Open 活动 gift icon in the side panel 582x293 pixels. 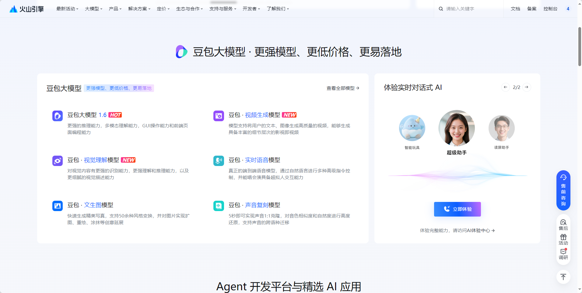[563, 240]
